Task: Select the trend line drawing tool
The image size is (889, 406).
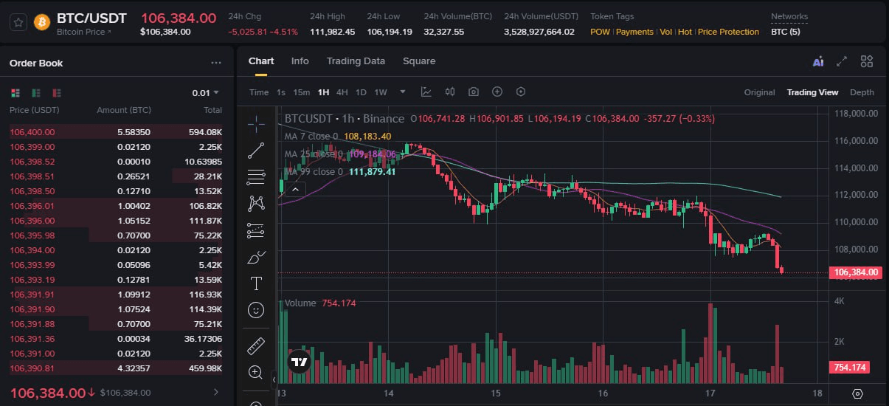Action: (256, 151)
